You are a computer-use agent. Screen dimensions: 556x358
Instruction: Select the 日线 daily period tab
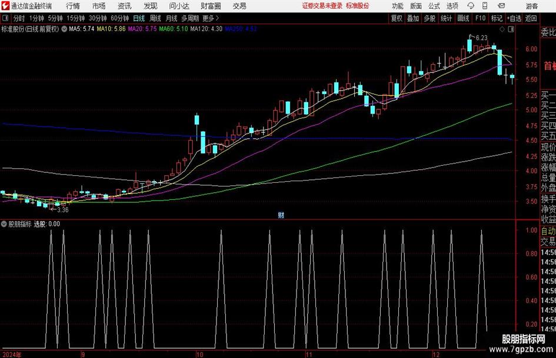(x=139, y=18)
